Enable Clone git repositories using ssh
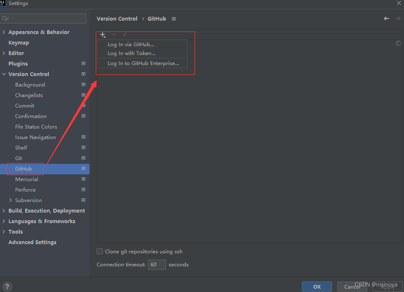This screenshot has width=404, height=292. pos(100,251)
